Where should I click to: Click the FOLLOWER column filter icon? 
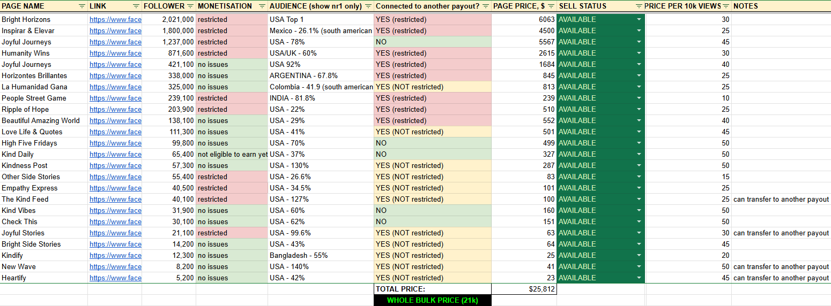(x=190, y=6)
